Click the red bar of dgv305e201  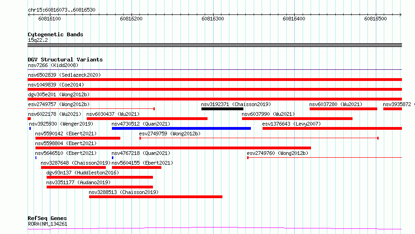click(214, 99)
